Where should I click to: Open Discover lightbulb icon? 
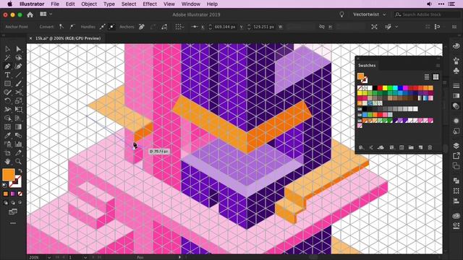pyautogui.click(x=341, y=14)
